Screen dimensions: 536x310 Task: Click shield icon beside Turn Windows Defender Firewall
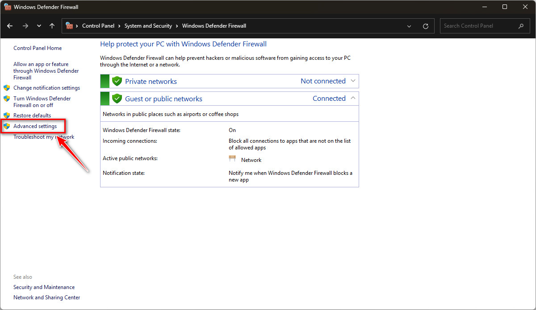pyautogui.click(x=7, y=99)
